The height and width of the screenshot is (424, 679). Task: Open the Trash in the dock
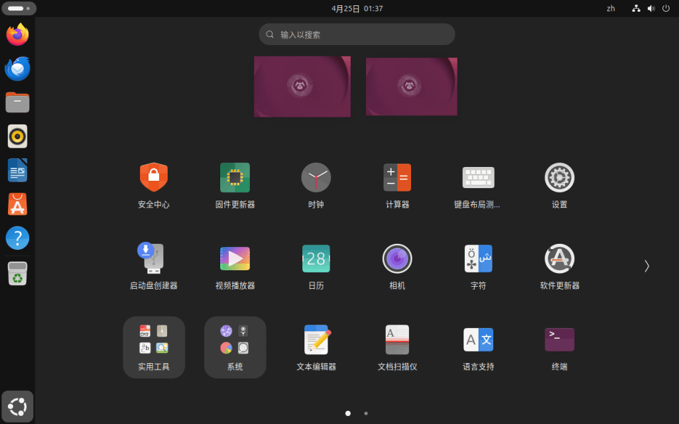(x=17, y=274)
